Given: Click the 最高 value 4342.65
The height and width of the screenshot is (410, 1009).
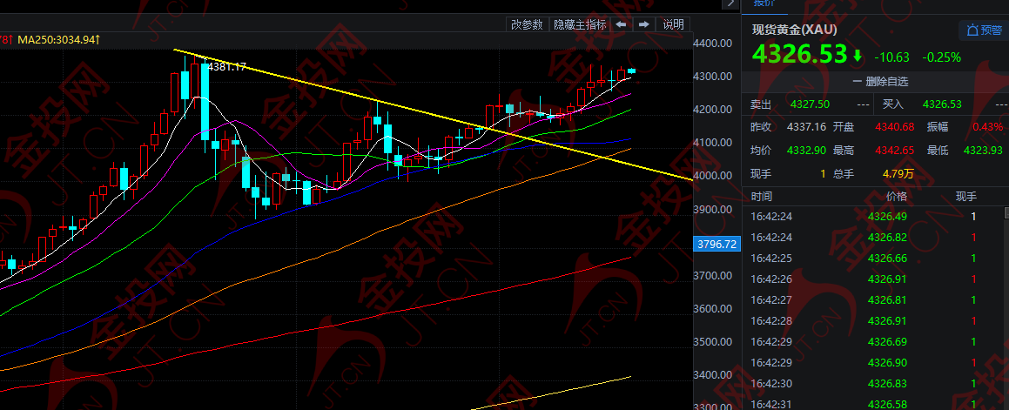Looking at the screenshot, I should point(894,150).
